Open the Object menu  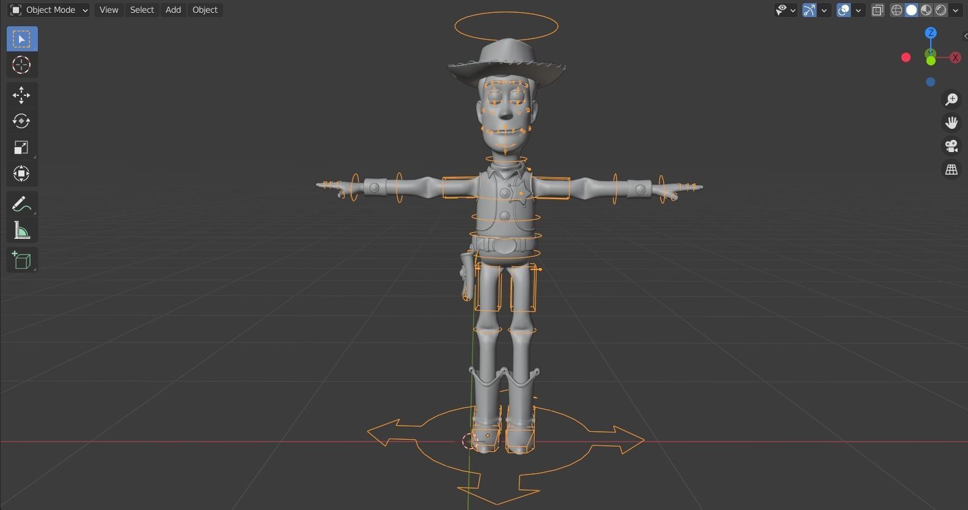tap(205, 10)
